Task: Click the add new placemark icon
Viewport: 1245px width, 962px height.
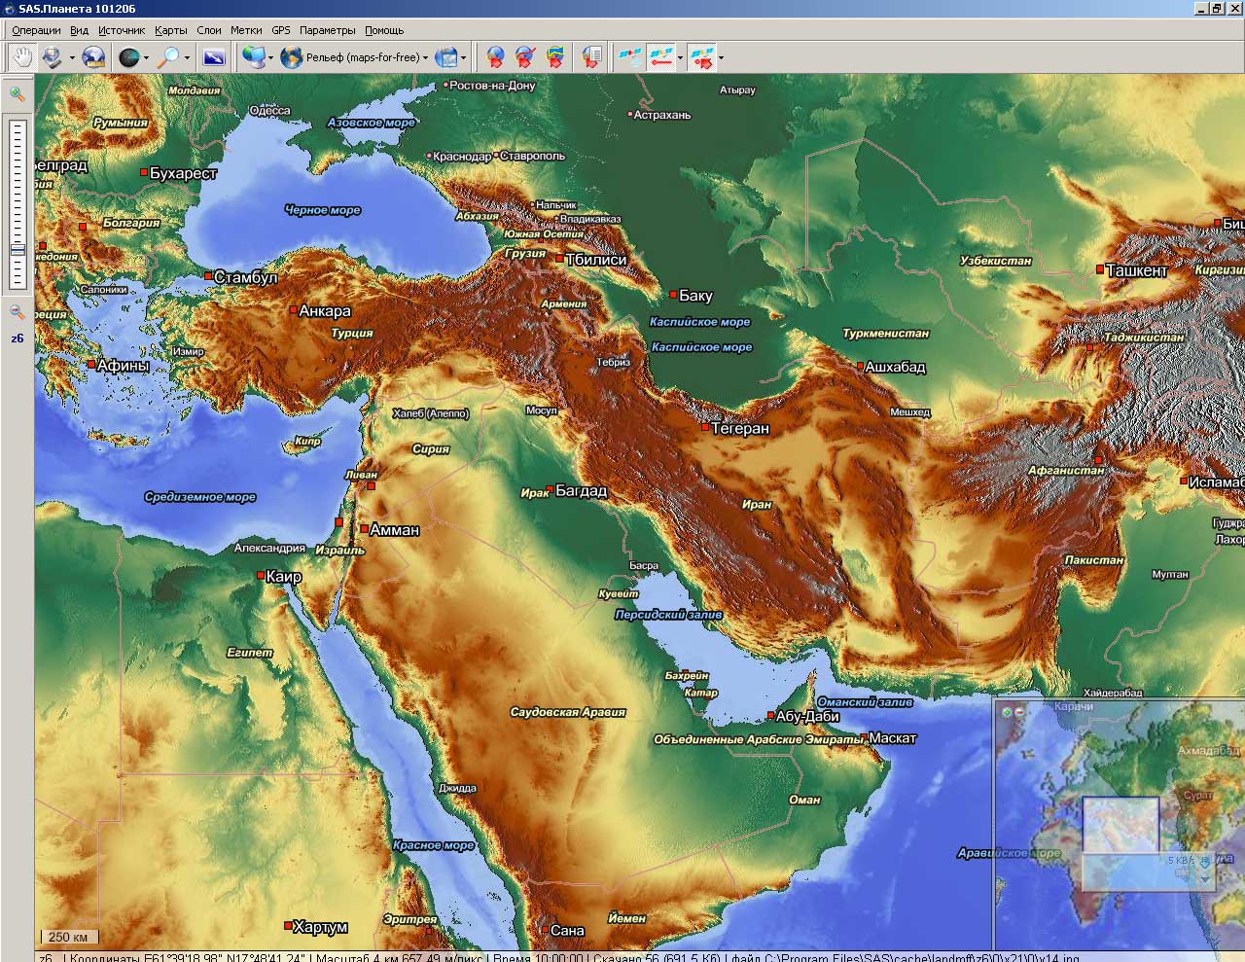Action: coord(495,57)
